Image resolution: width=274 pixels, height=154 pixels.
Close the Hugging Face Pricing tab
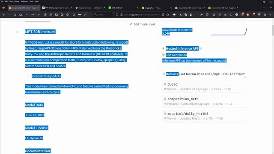pyautogui.click(x=171, y=8)
